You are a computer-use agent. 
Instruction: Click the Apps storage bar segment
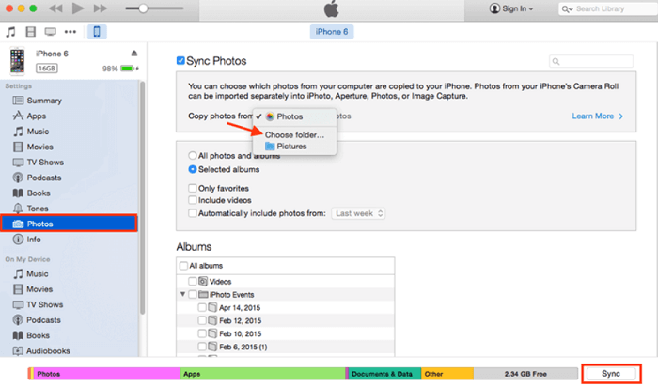262,374
